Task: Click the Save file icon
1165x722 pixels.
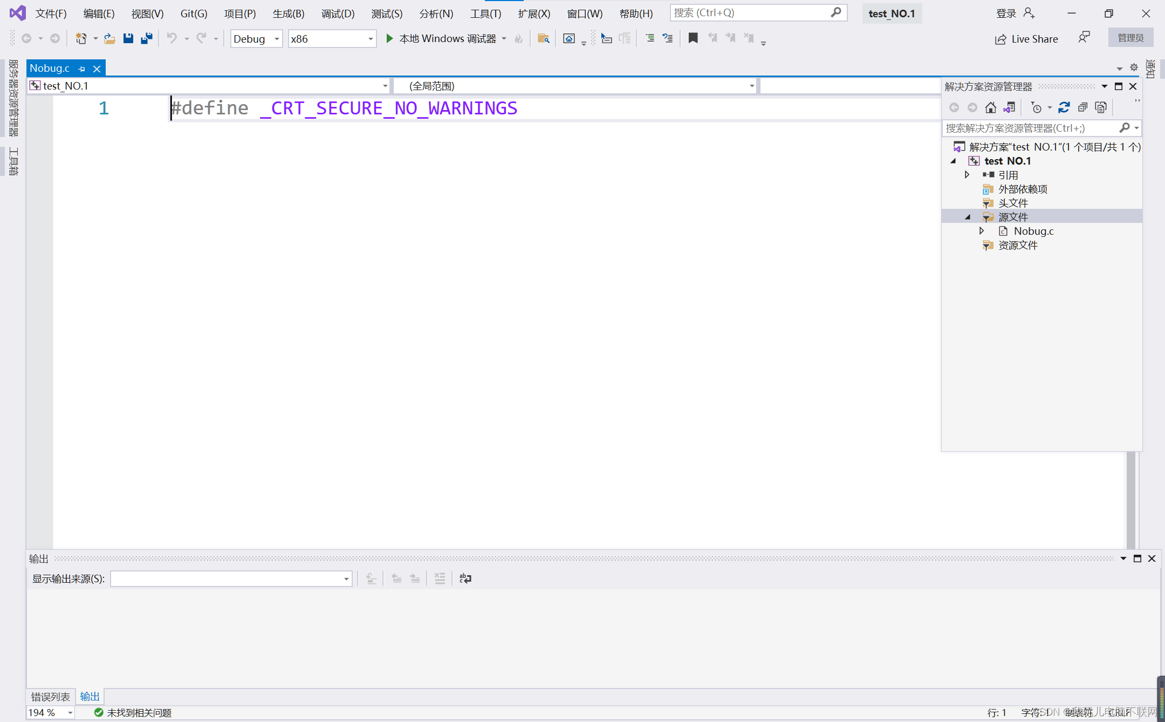Action: (128, 38)
